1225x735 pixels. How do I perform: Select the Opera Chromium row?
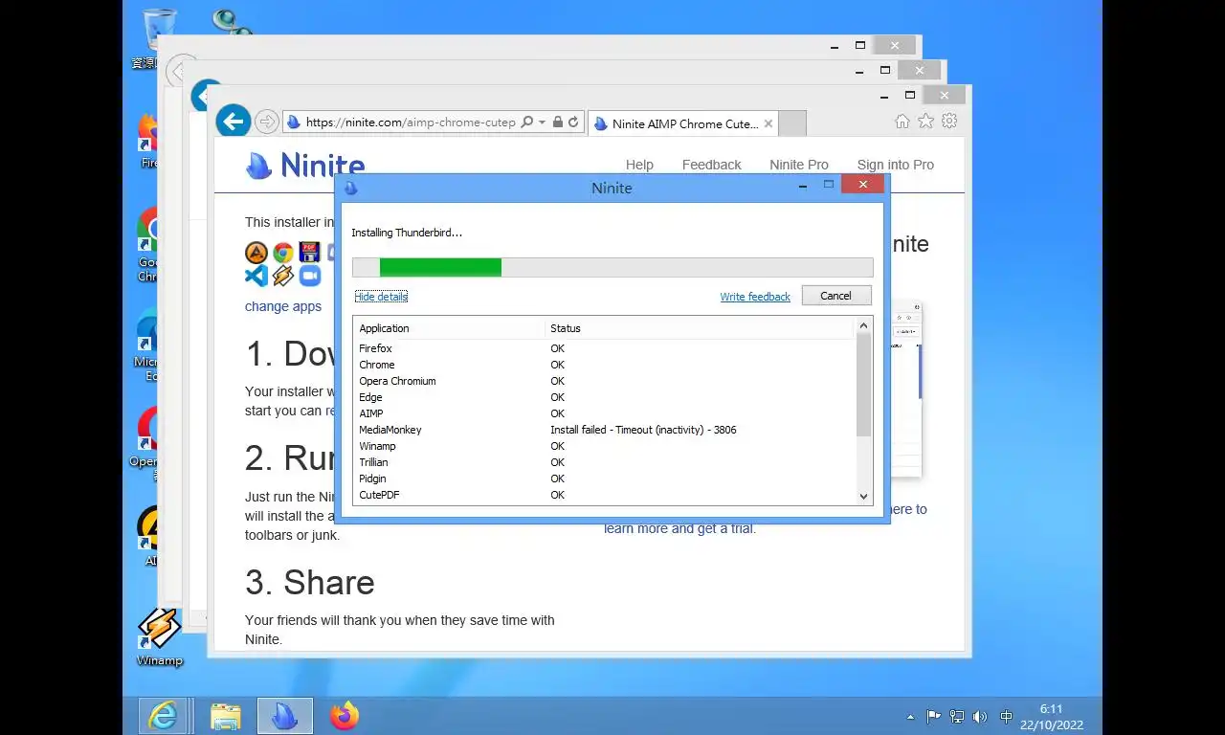[605, 381]
